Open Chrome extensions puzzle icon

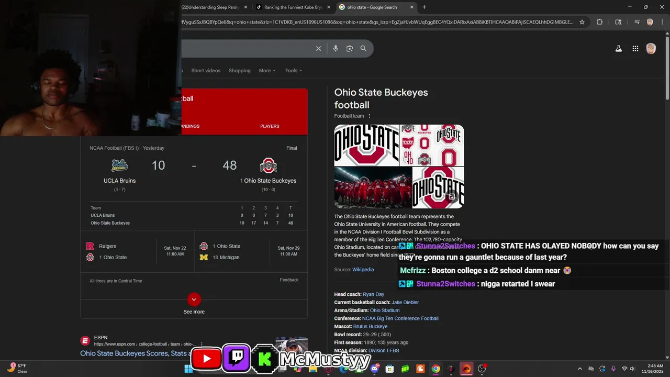point(600,22)
